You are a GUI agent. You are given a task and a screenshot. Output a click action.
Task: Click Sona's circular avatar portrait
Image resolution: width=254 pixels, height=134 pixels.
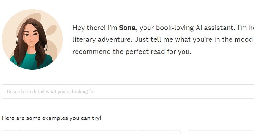(x=32, y=40)
